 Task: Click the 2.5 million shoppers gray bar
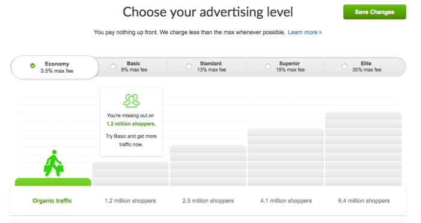point(208,165)
